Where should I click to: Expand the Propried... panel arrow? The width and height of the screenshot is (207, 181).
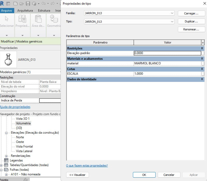(22, 35)
